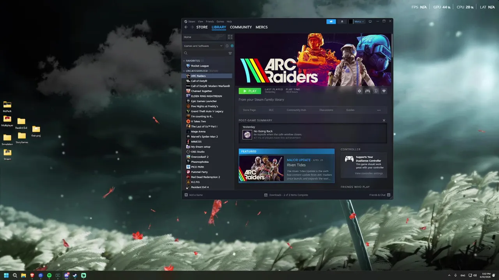Open View controller settings link
Viewport: 499px width, 280px height.
click(369, 173)
